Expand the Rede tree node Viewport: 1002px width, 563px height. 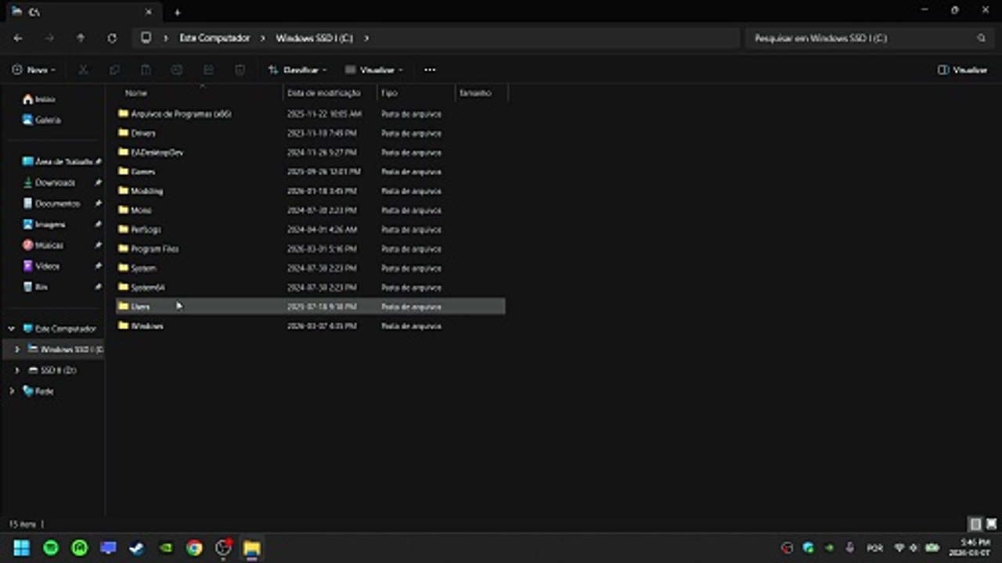tap(11, 391)
